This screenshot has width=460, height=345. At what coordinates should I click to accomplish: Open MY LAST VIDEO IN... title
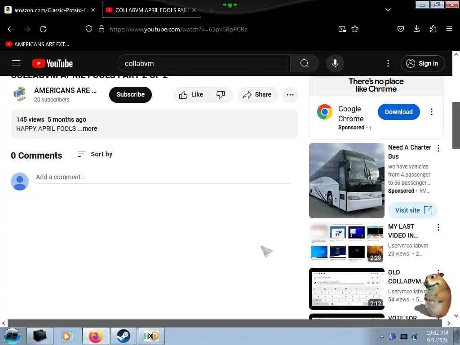403,231
